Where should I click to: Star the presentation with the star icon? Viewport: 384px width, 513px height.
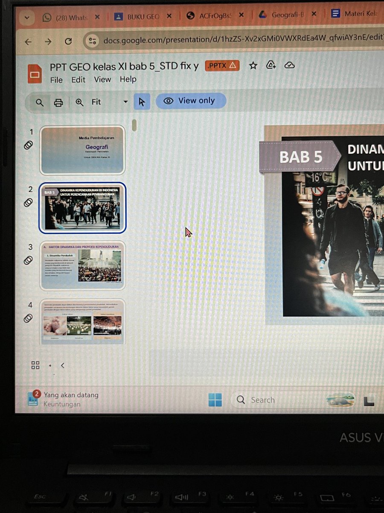click(253, 65)
